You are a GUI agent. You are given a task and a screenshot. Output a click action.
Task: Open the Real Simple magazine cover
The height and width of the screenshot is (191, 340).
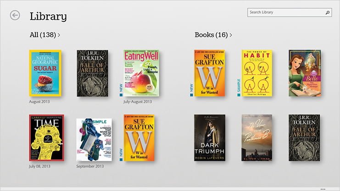point(94,139)
